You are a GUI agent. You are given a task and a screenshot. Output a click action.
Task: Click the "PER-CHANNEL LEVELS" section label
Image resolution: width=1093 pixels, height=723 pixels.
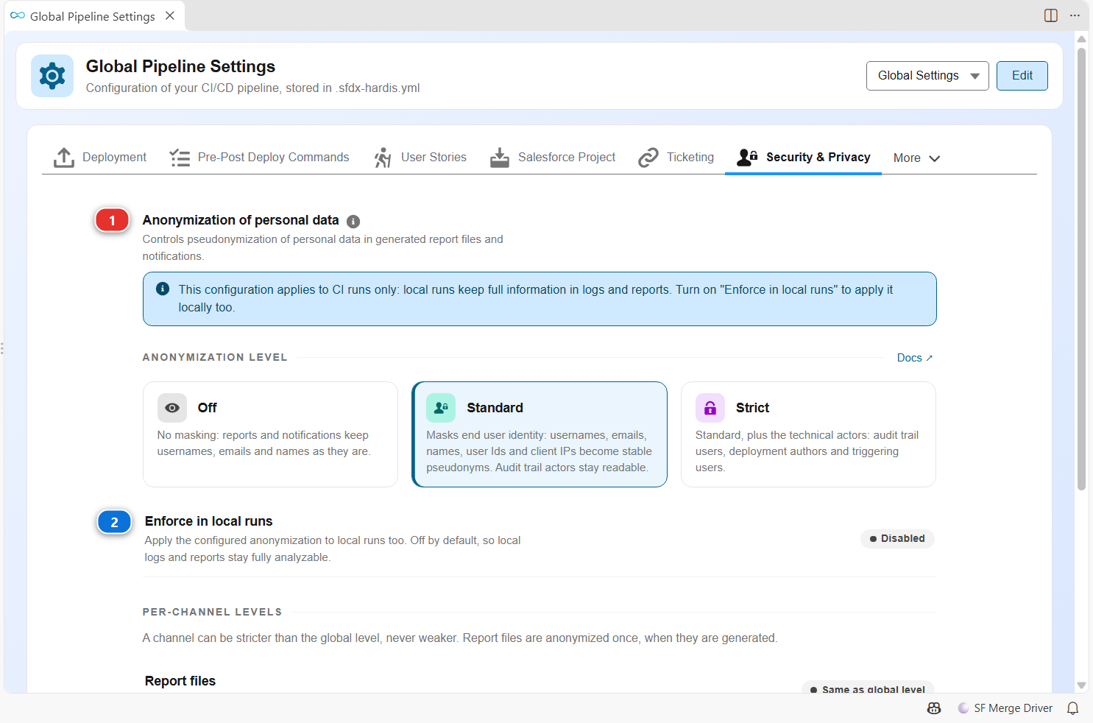[x=212, y=613]
